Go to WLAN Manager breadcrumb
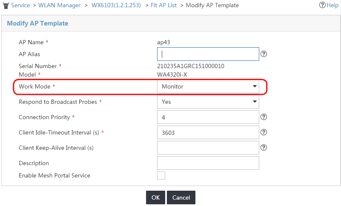Image resolution: width=341 pixels, height=206 pixels. tap(59, 5)
